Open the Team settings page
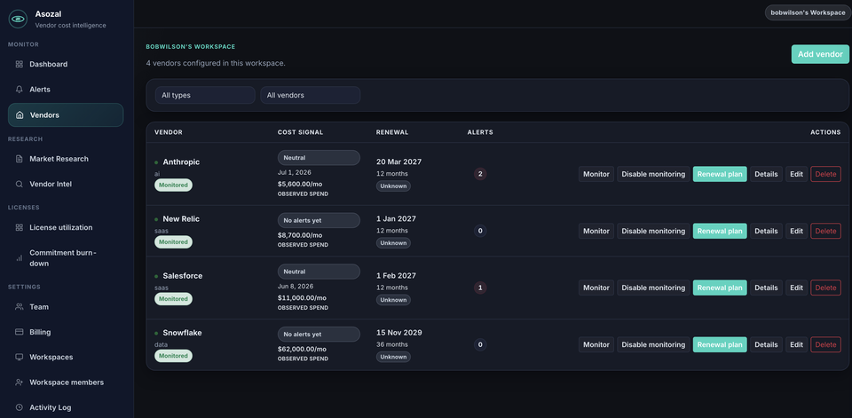852x418 pixels. [x=66, y=306]
